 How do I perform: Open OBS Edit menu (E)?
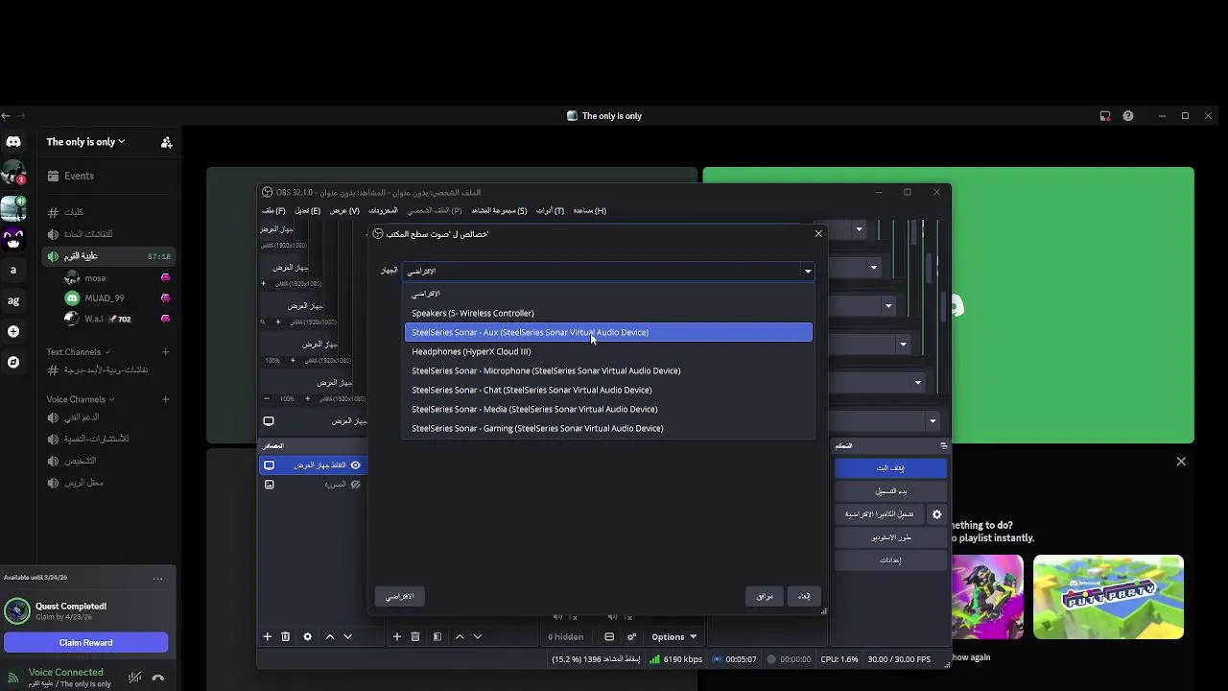point(308,210)
